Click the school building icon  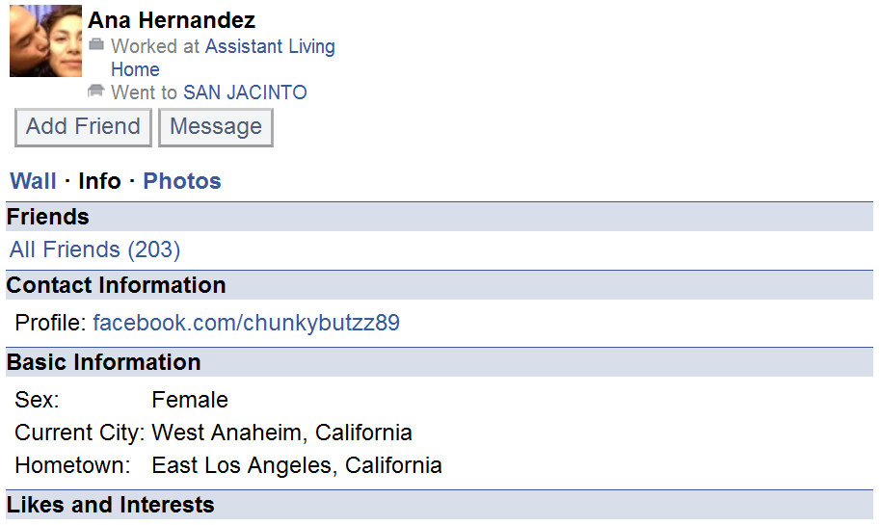click(x=96, y=92)
